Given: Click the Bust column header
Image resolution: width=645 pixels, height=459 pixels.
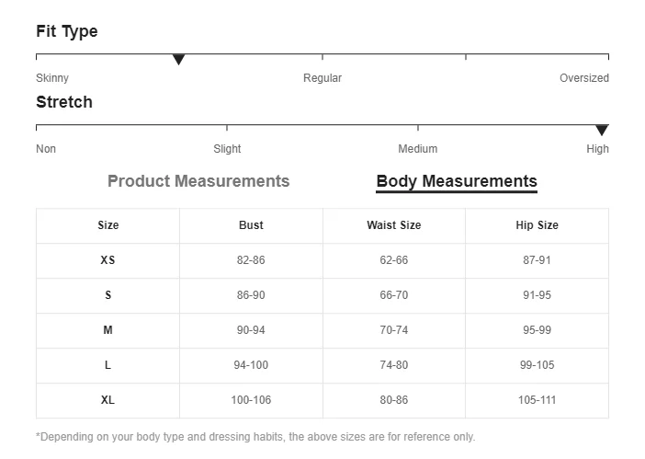Looking at the screenshot, I should (251, 225).
